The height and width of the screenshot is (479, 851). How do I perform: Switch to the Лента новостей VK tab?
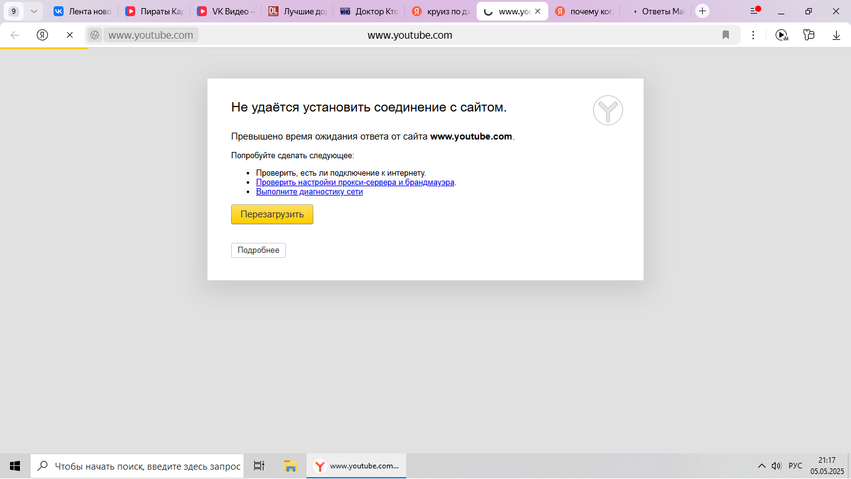click(x=83, y=11)
